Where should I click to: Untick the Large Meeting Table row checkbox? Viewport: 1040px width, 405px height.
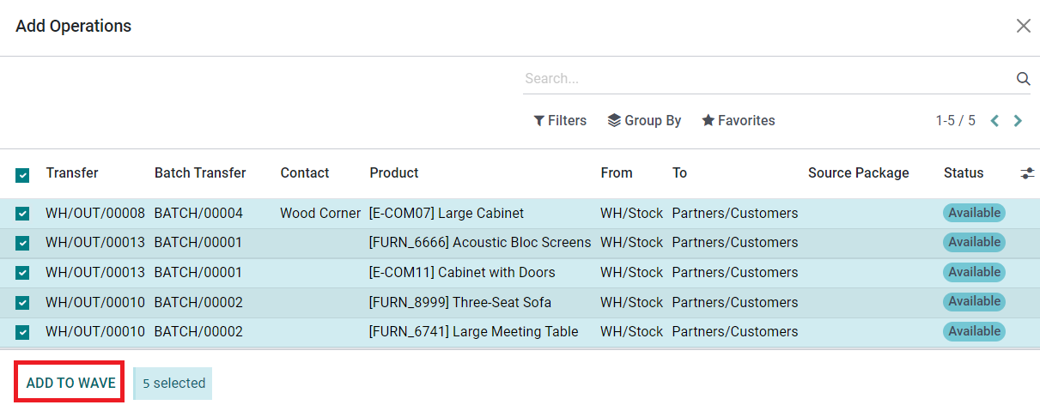22,332
